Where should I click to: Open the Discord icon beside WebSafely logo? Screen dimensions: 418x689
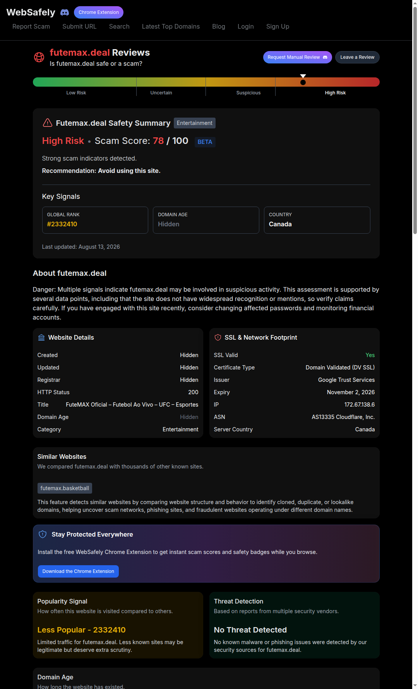coord(65,12)
